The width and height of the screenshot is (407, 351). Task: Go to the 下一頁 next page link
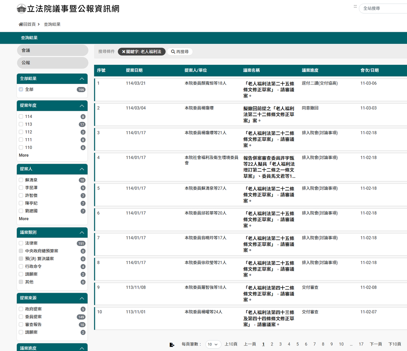[x=376, y=344]
